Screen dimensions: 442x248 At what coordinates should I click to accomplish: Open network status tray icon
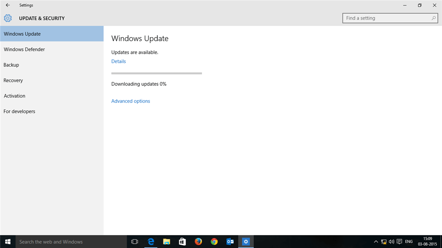[384, 242]
